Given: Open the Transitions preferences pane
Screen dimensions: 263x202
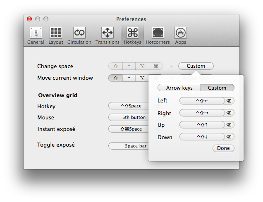Looking at the screenshot, I should pos(108,36).
